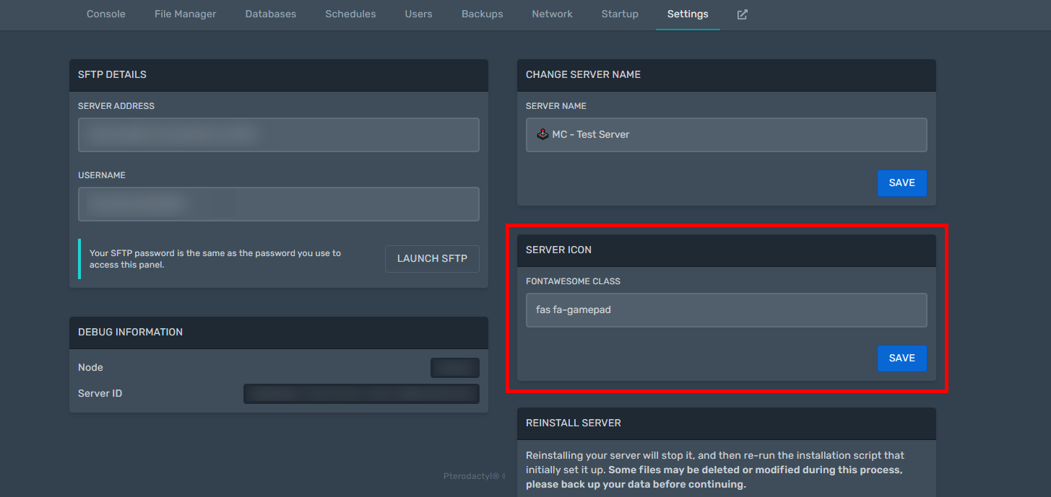The height and width of the screenshot is (497, 1051).
Task: Open the File Manager tab
Action: tap(185, 14)
